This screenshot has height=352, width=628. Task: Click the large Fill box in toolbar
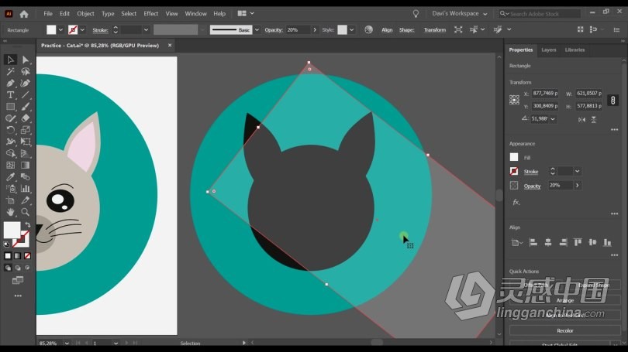[12, 230]
